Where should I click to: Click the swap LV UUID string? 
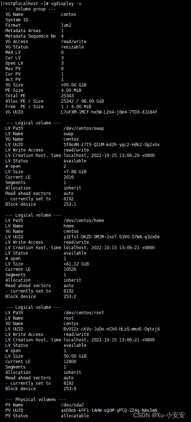click(112, 145)
